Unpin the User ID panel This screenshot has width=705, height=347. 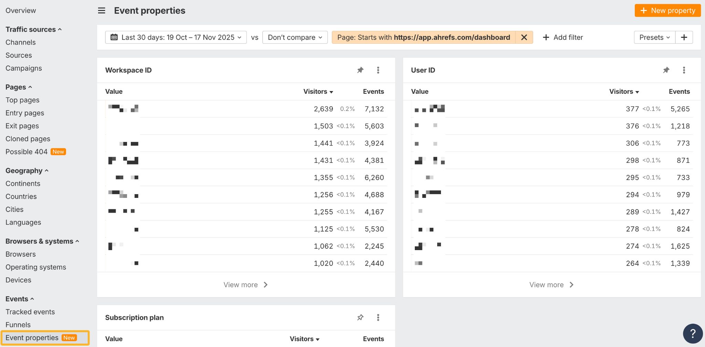tap(666, 70)
